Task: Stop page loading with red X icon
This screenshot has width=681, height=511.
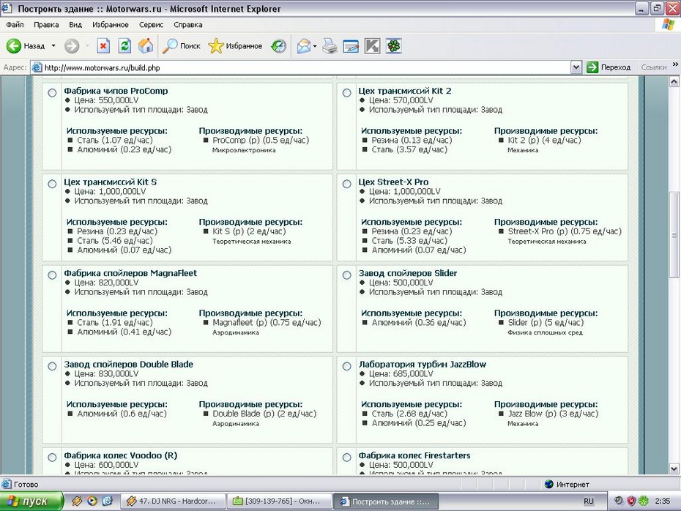Action: pyautogui.click(x=103, y=45)
